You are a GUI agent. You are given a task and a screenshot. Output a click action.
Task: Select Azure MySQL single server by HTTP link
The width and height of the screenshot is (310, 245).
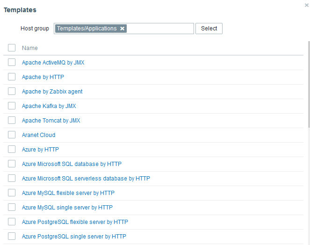(x=67, y=208)
